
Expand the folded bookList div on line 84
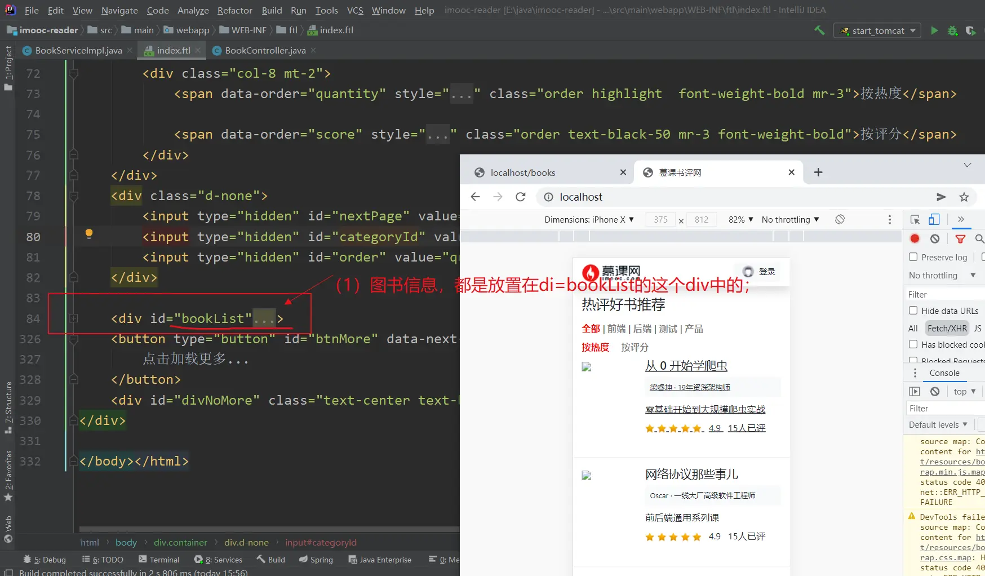(73, 318)
